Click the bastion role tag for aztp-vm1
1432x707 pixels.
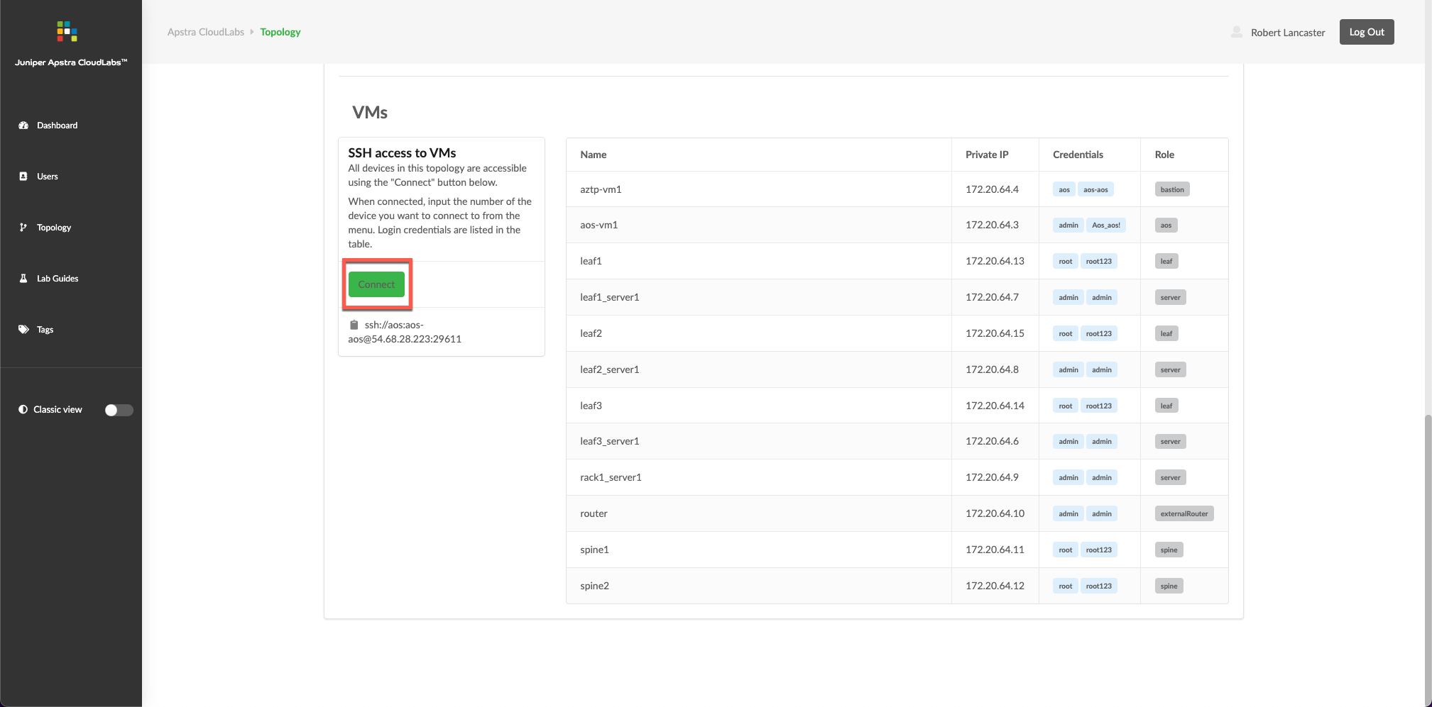point(1171,190)
